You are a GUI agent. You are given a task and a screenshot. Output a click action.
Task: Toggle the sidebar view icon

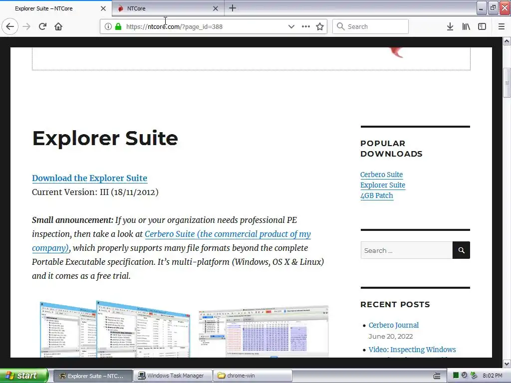coord(482,27)
